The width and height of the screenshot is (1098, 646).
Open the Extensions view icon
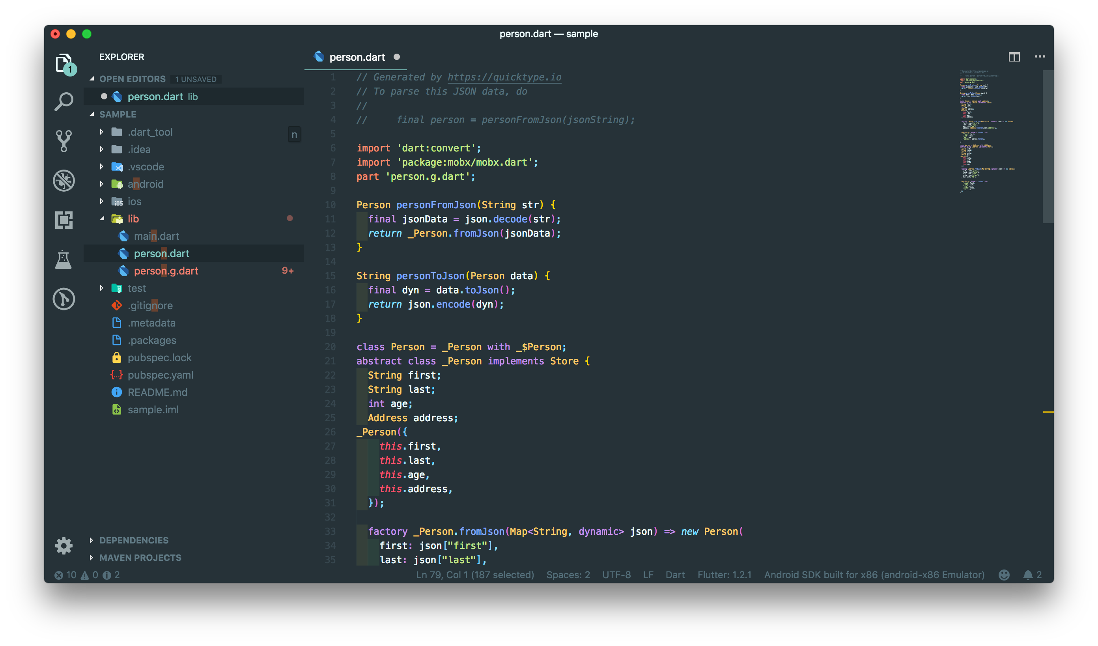[x=64, y=220]
